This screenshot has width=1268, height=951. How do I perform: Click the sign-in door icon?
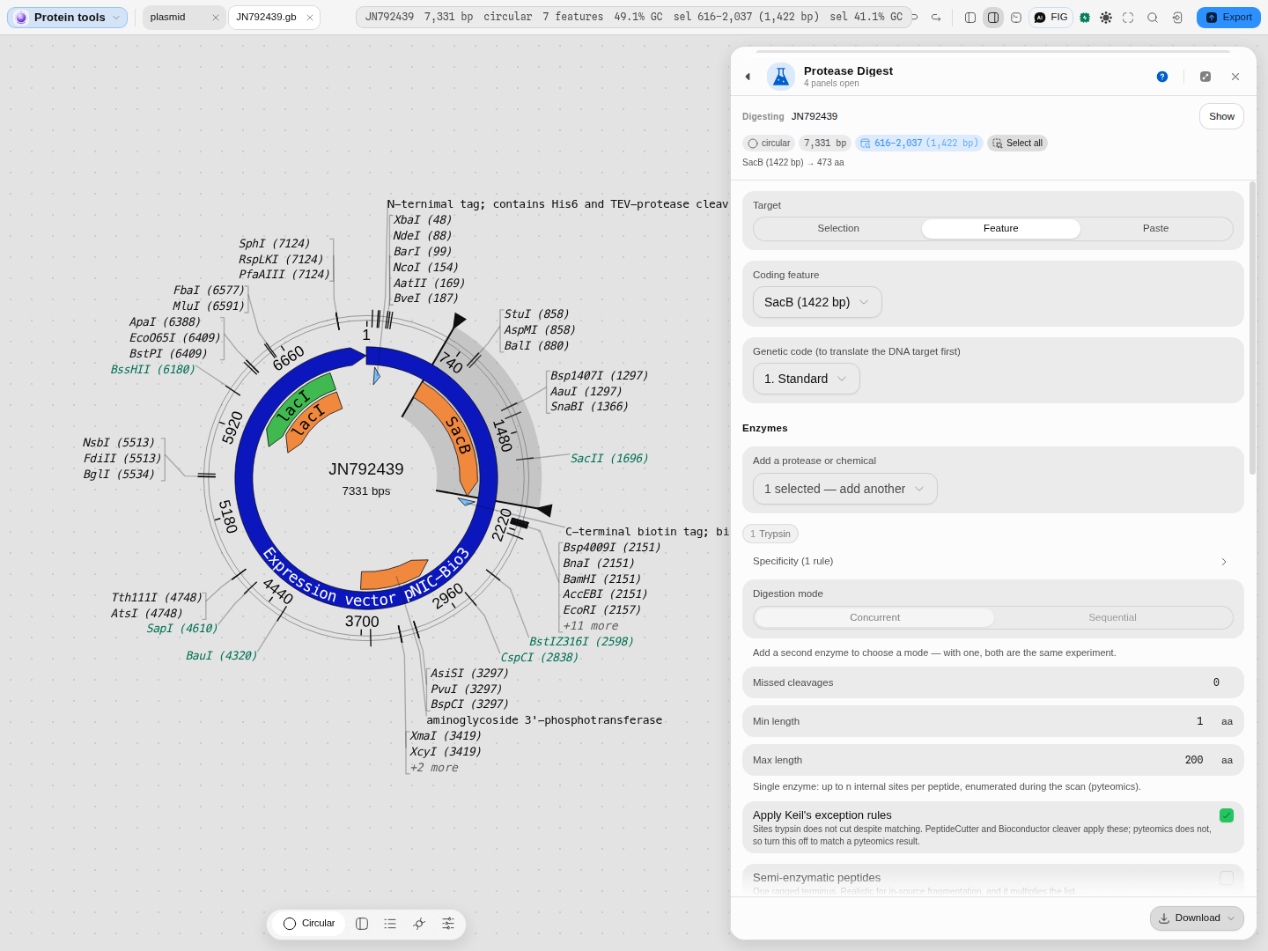point(1176,18)
